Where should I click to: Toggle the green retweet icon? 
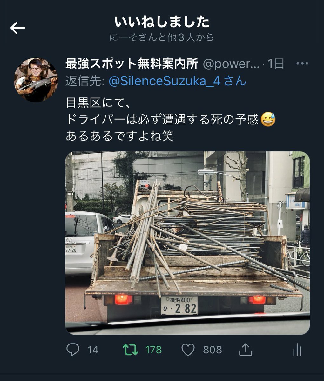131,350
